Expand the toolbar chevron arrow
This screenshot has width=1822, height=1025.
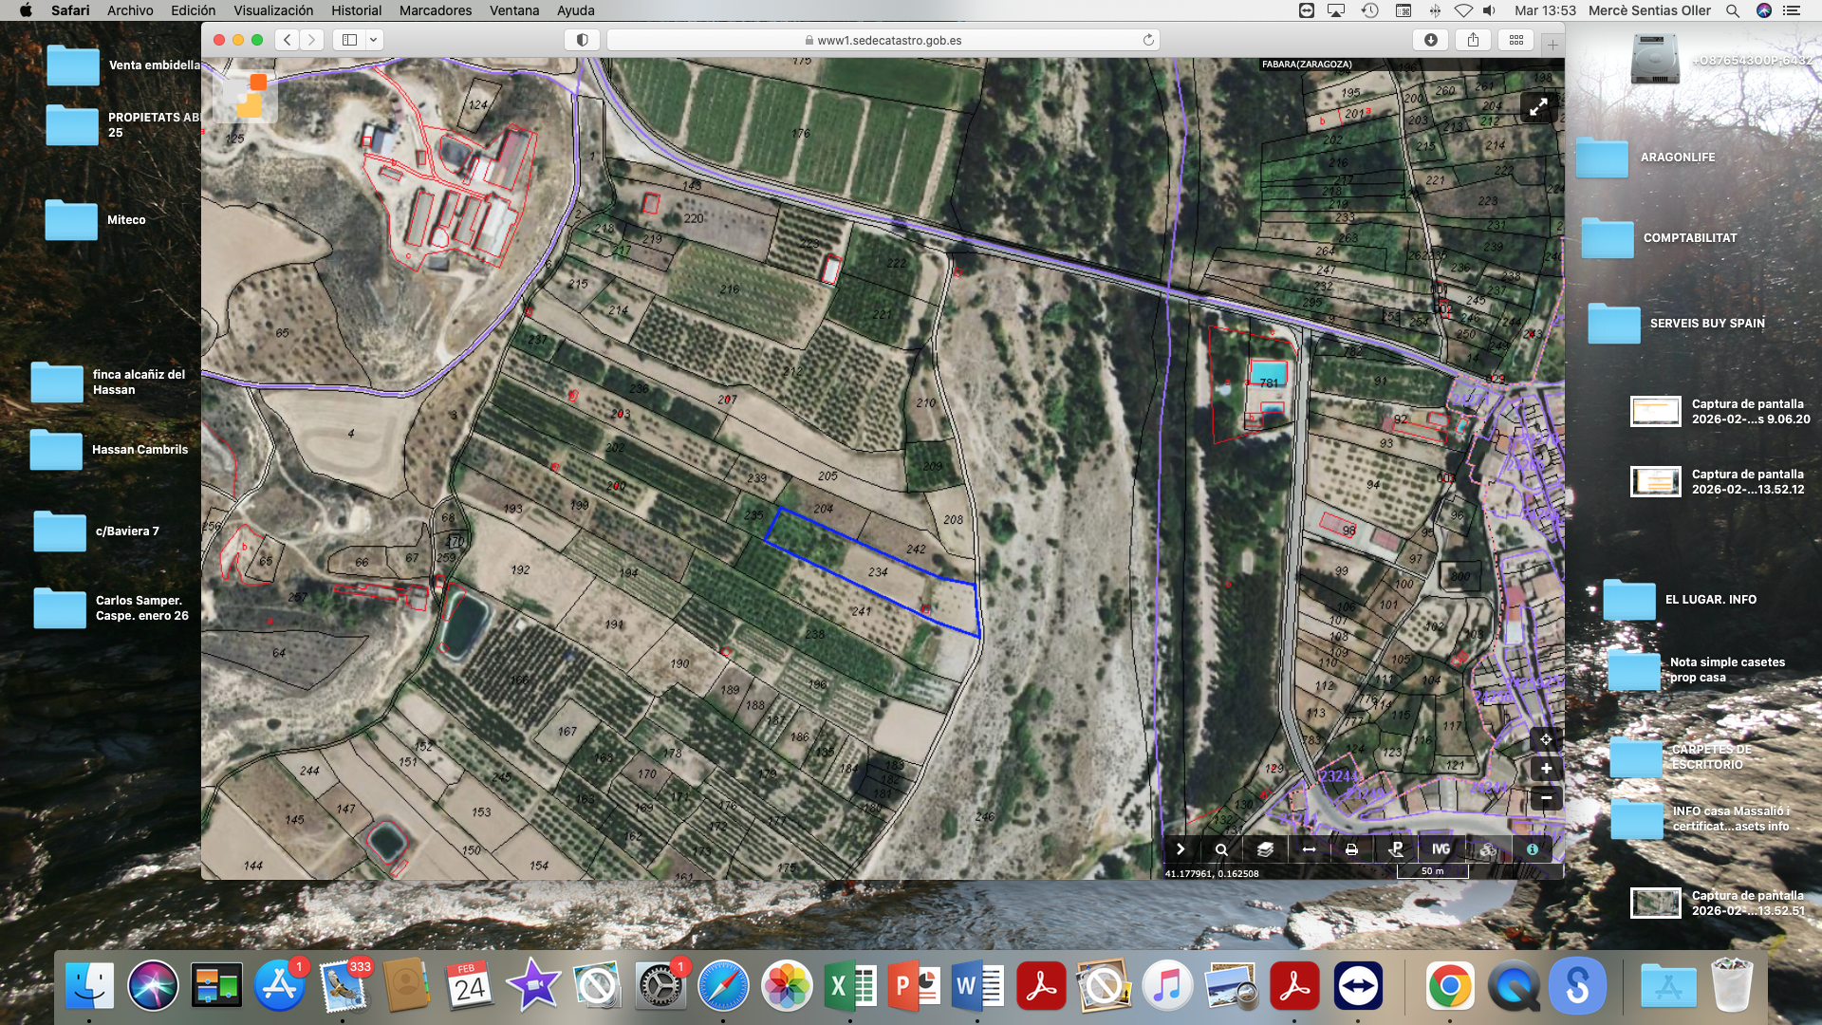tap(1181, 849)
